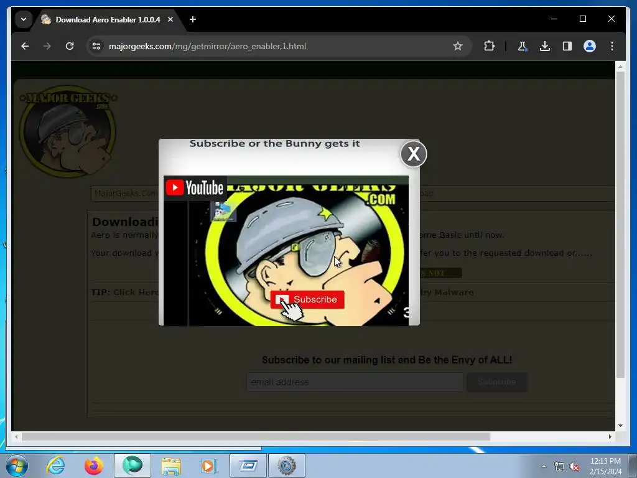This screenshot has width=637, height=478.
Task: Click the scroll left arrow
Action: point(16,436)
